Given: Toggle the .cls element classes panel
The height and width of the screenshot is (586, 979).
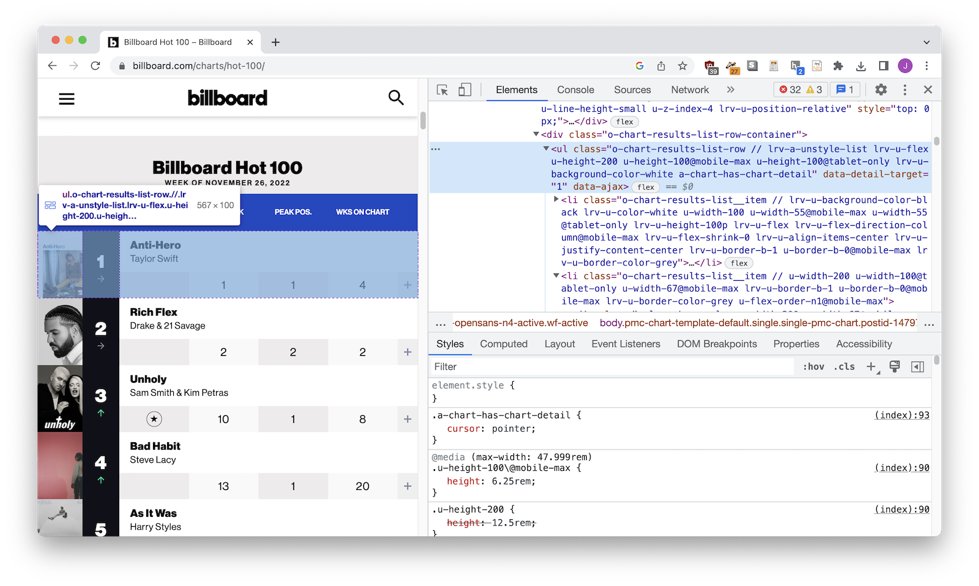Looking at the screenshot, I should [x=844, y=366].
